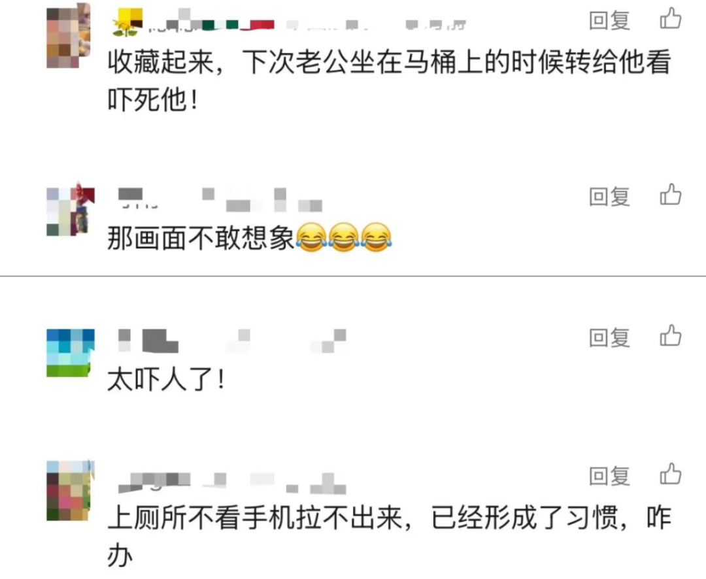
Task: Open blue-and-green avatar of 太吓人了 commenter
Action: pos(71,353)
